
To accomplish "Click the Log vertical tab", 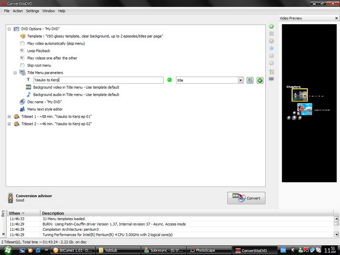I will point(3,214).
